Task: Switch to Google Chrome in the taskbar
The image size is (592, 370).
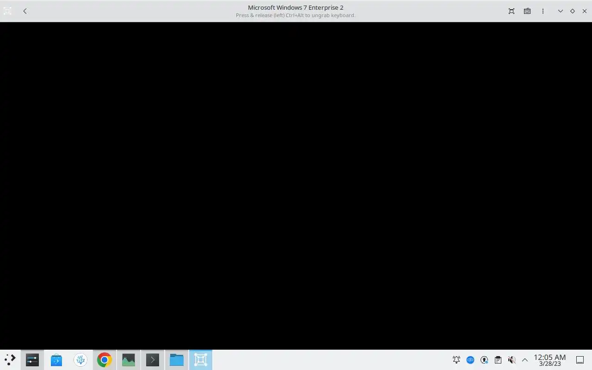Action: [x=105, y=360]
